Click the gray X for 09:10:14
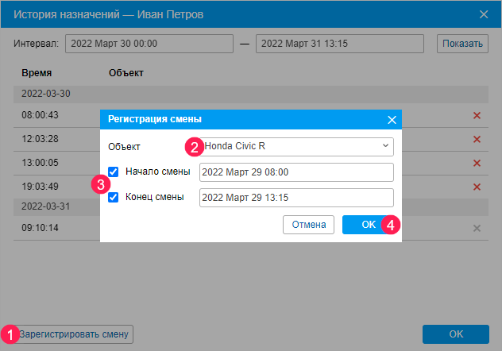Screen dimensions: 502x351 click(477, 229)
